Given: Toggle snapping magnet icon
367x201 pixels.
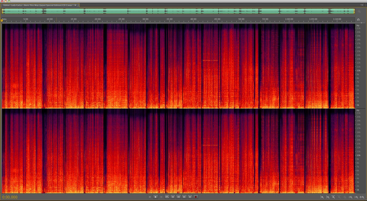Looking at the screenshot, I should click(358, 19).
